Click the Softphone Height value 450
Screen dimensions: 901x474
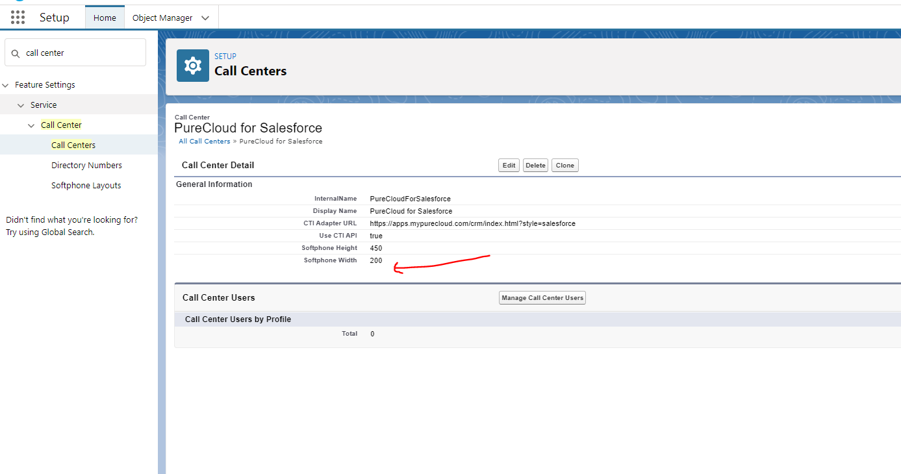[376, 248]
